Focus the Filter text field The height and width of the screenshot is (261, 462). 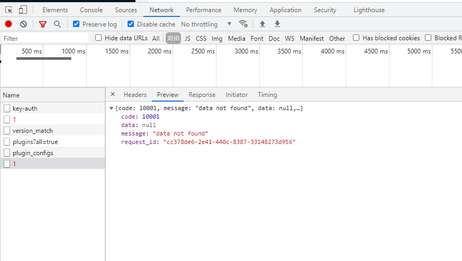click(46, 38)
